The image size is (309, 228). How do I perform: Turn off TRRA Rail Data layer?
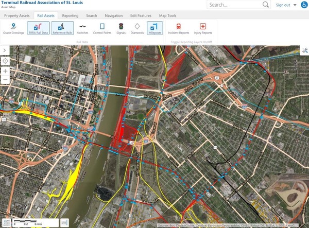click(x=38, y=28)
